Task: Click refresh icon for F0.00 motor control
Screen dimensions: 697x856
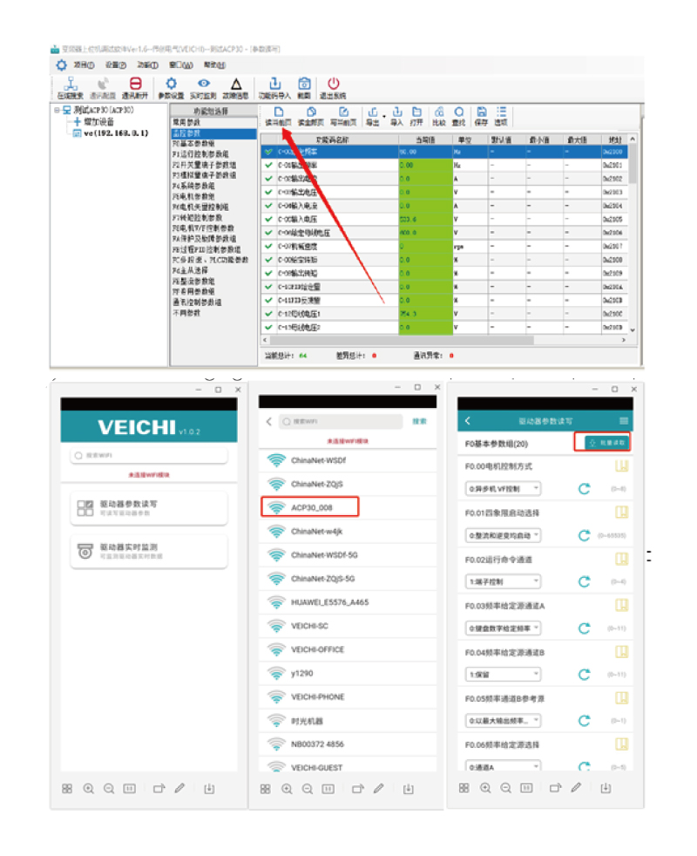Action: (x=584, y=489)
